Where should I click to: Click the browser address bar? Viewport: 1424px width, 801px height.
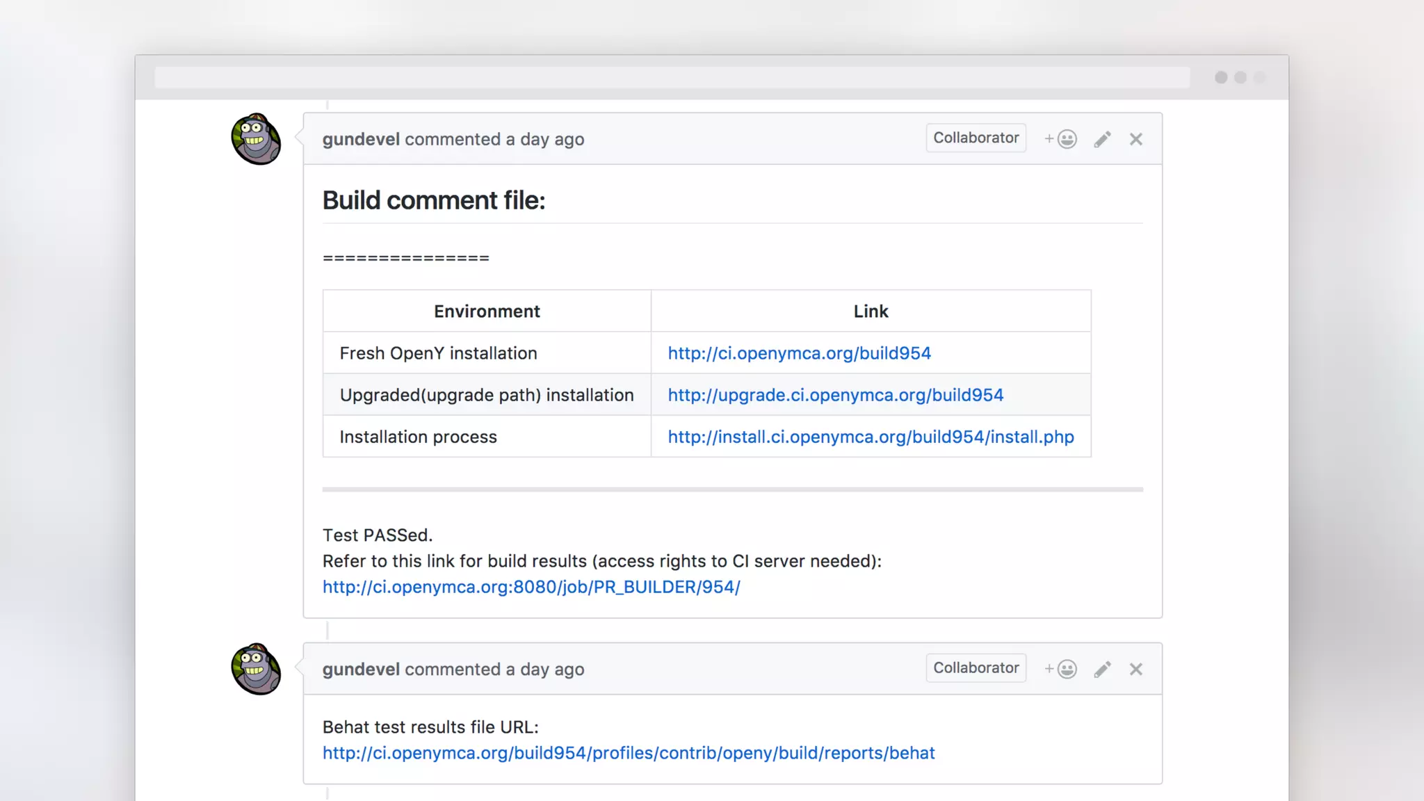pos(672,77)
